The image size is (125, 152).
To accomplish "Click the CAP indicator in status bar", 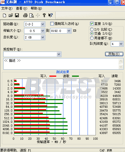I will click(102, 150).
